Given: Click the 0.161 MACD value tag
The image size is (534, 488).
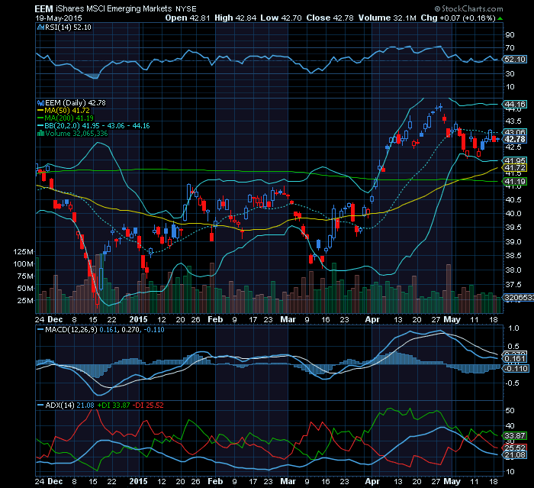Looking at the screenshot, I should click(x=515, y=359).
